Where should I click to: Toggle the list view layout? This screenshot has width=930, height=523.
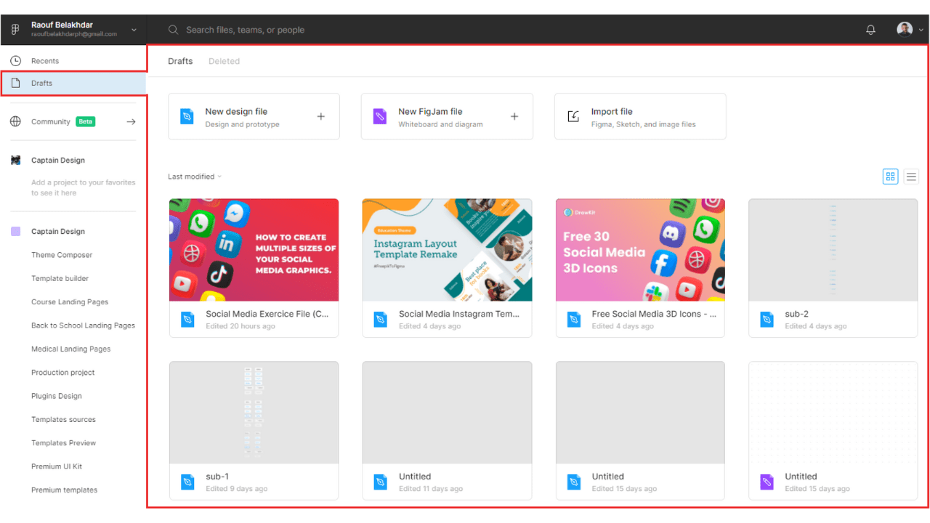911,176
